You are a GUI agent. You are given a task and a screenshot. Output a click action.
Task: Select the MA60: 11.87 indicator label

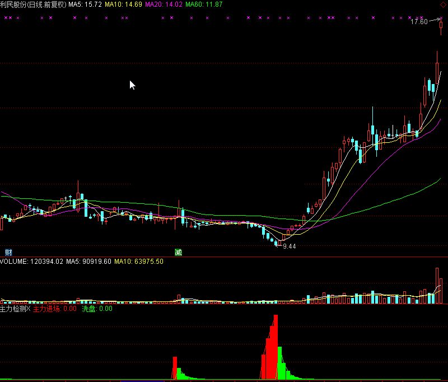click(204, 4)
